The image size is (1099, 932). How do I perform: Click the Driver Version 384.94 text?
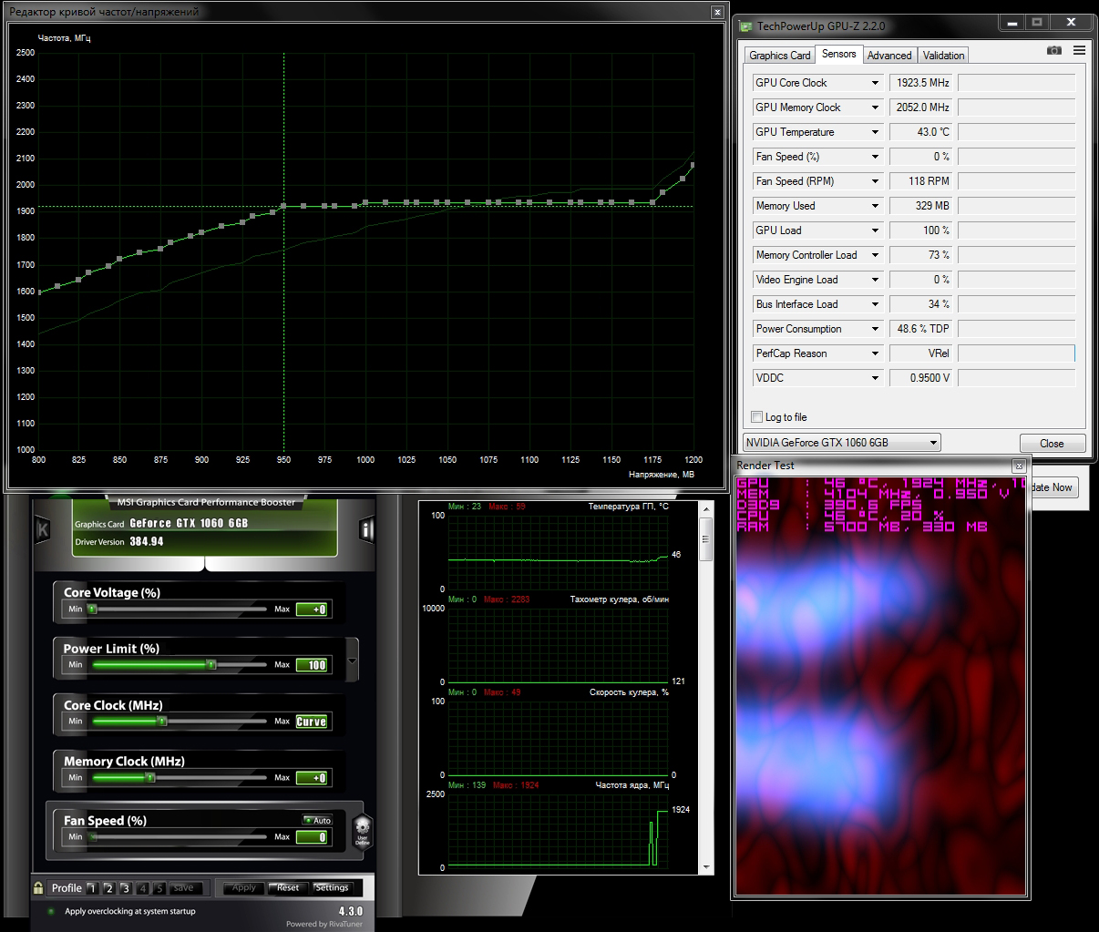[119, 542]
